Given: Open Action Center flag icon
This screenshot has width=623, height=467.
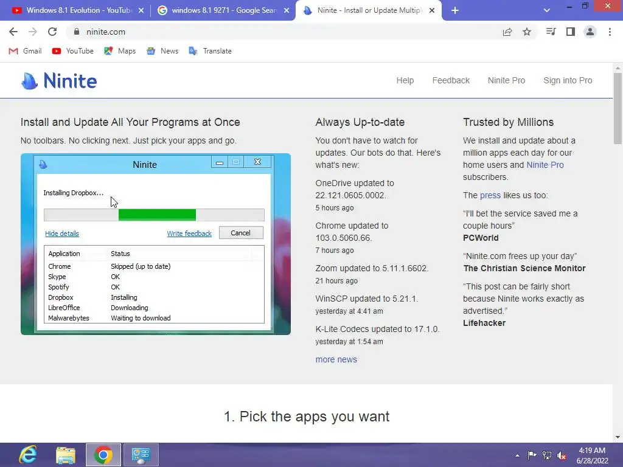Looking at the screenshot, I should coord(532,455).
